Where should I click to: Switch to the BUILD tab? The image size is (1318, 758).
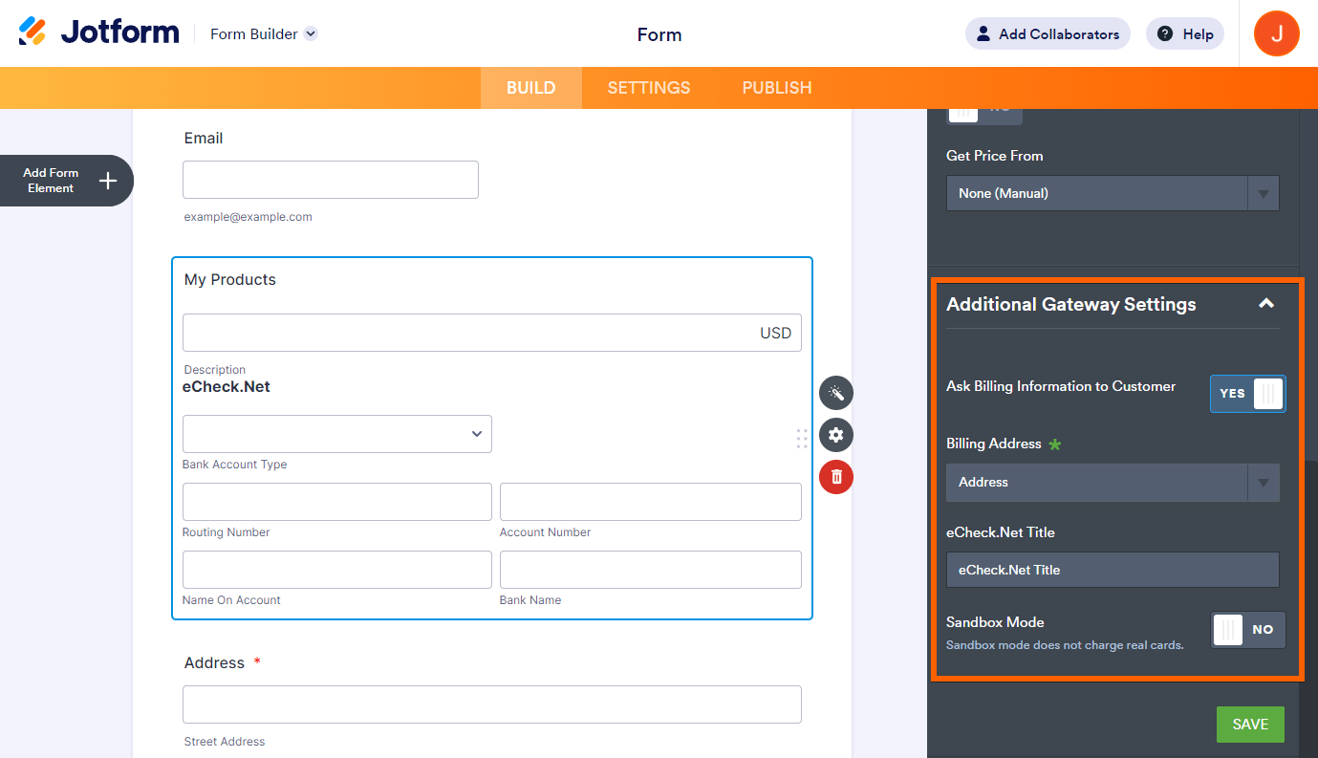[530, 88]
